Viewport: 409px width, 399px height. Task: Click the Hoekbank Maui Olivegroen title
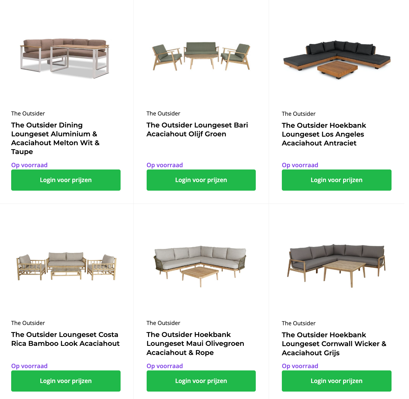[x=195, y=344]
